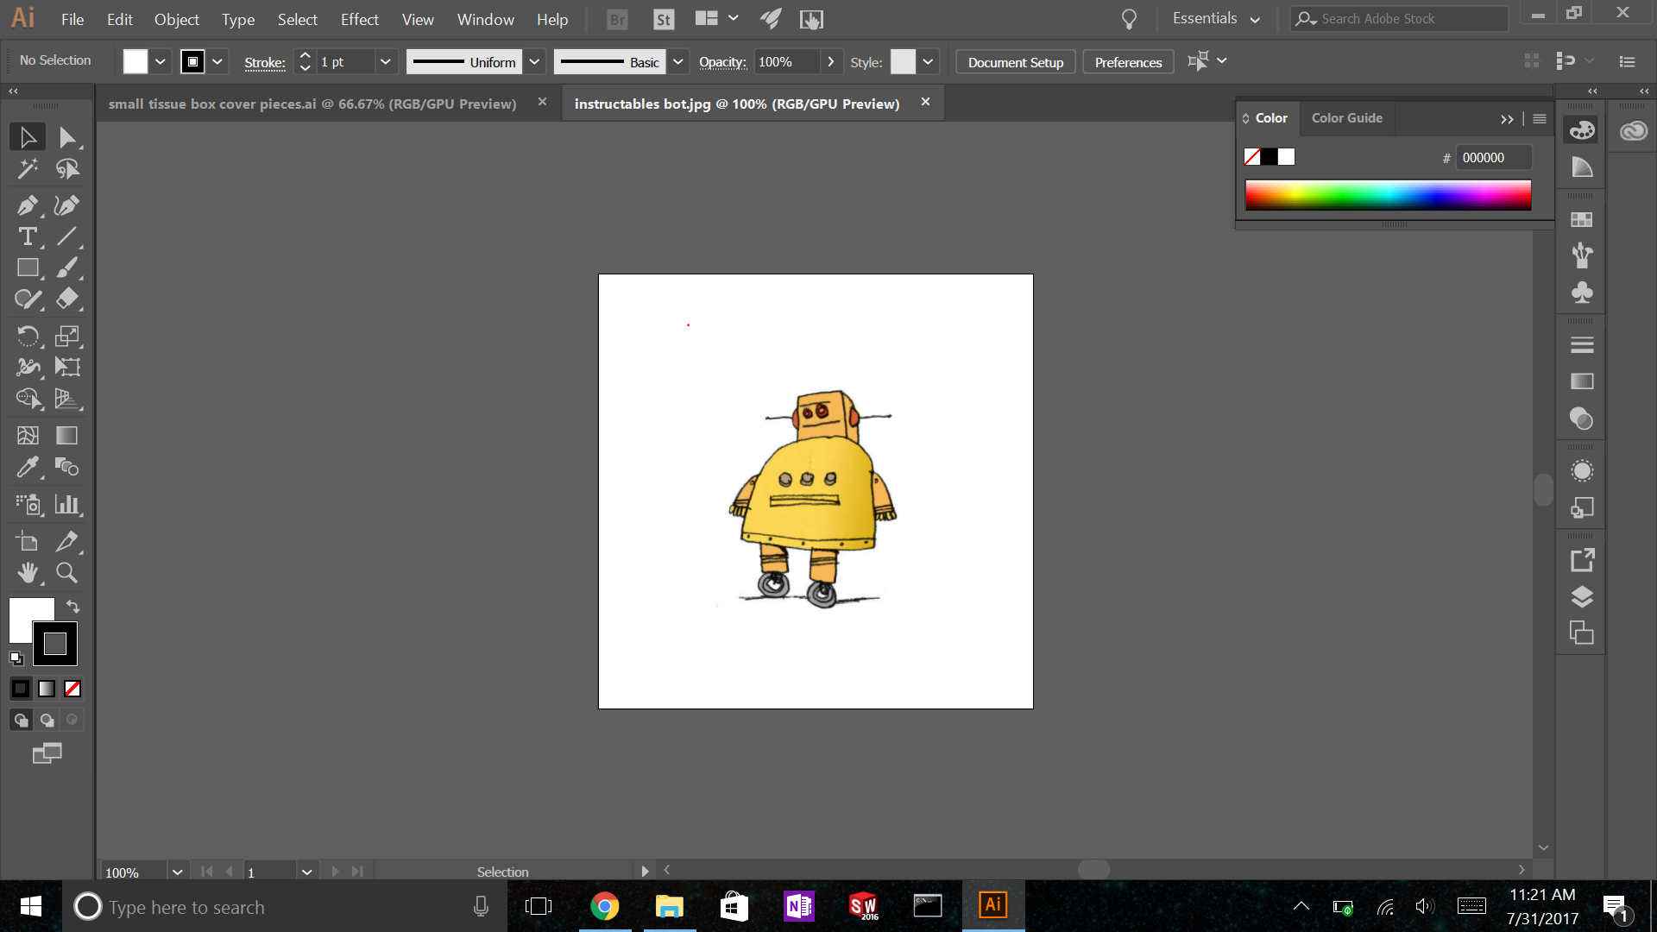This screenshot has height=932, width=1657.
Task: Switch to Color Guide panel tab
Action: tap(1346, 118)
